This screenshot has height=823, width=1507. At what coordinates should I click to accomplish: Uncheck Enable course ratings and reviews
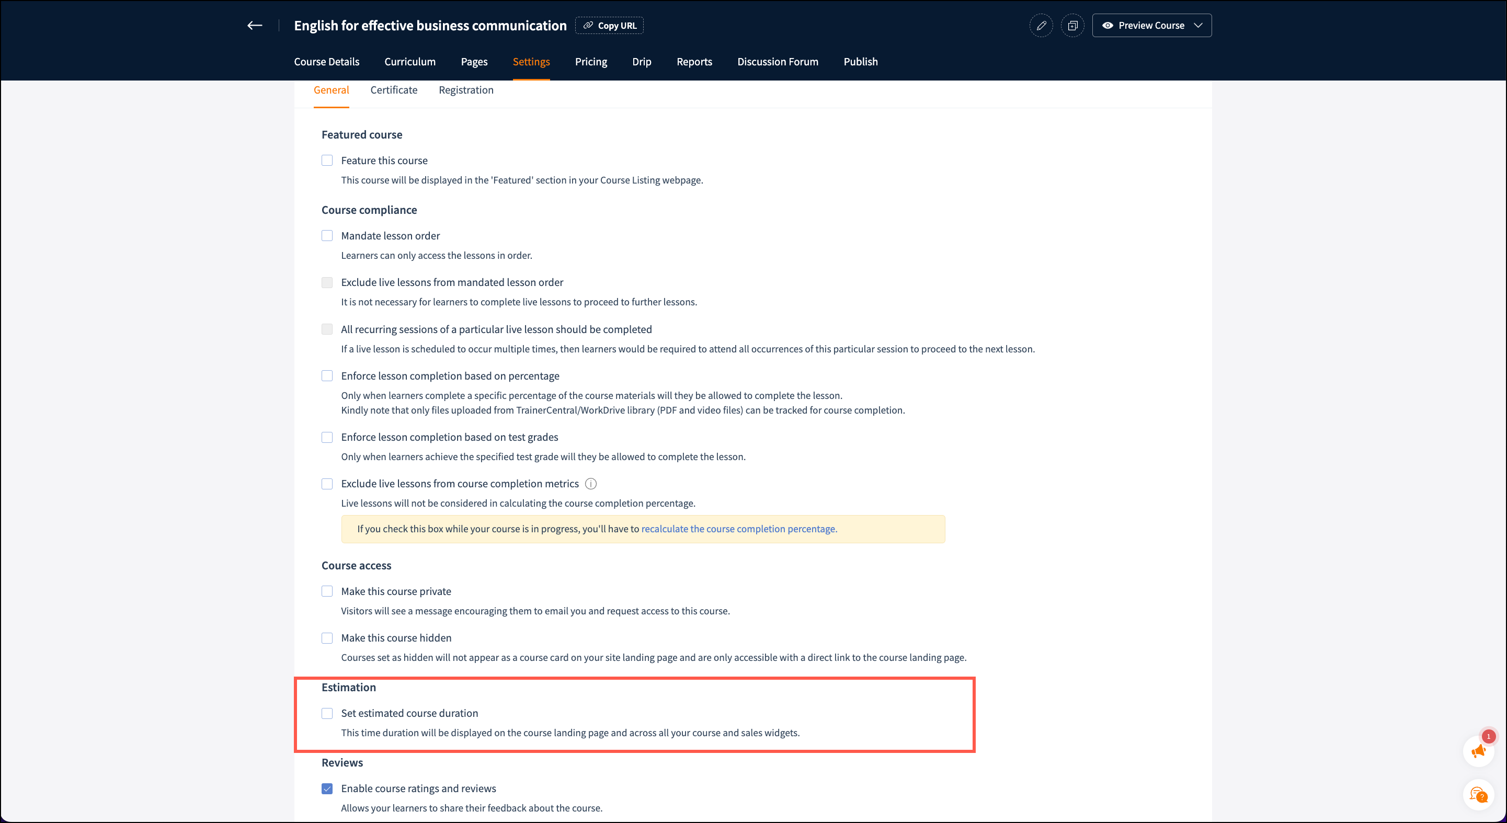327,788
